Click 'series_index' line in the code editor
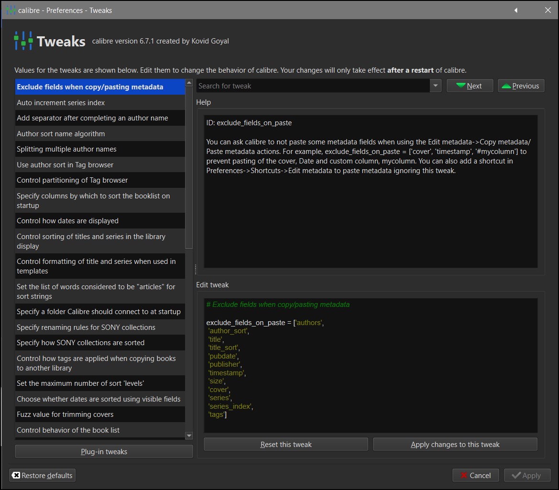 [230, 406]
